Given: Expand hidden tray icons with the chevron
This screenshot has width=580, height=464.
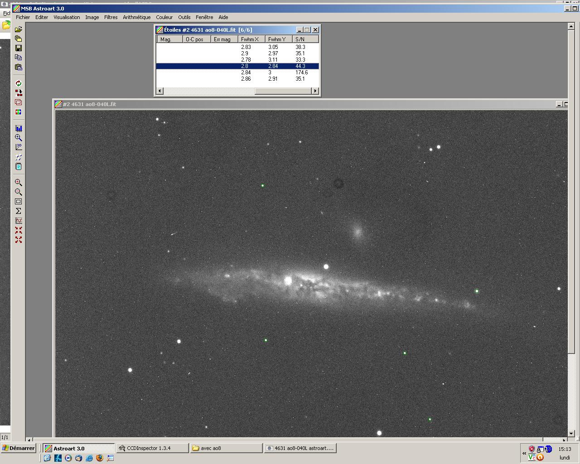Looking at the screenshot, I should [524, 453].
